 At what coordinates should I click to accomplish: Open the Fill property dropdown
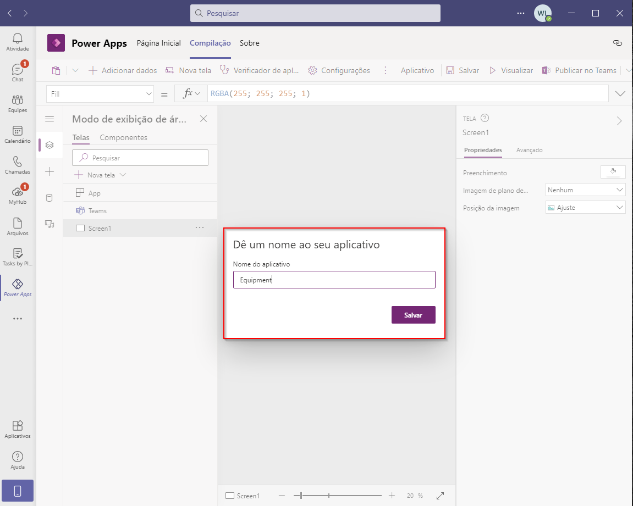point(100,94)
